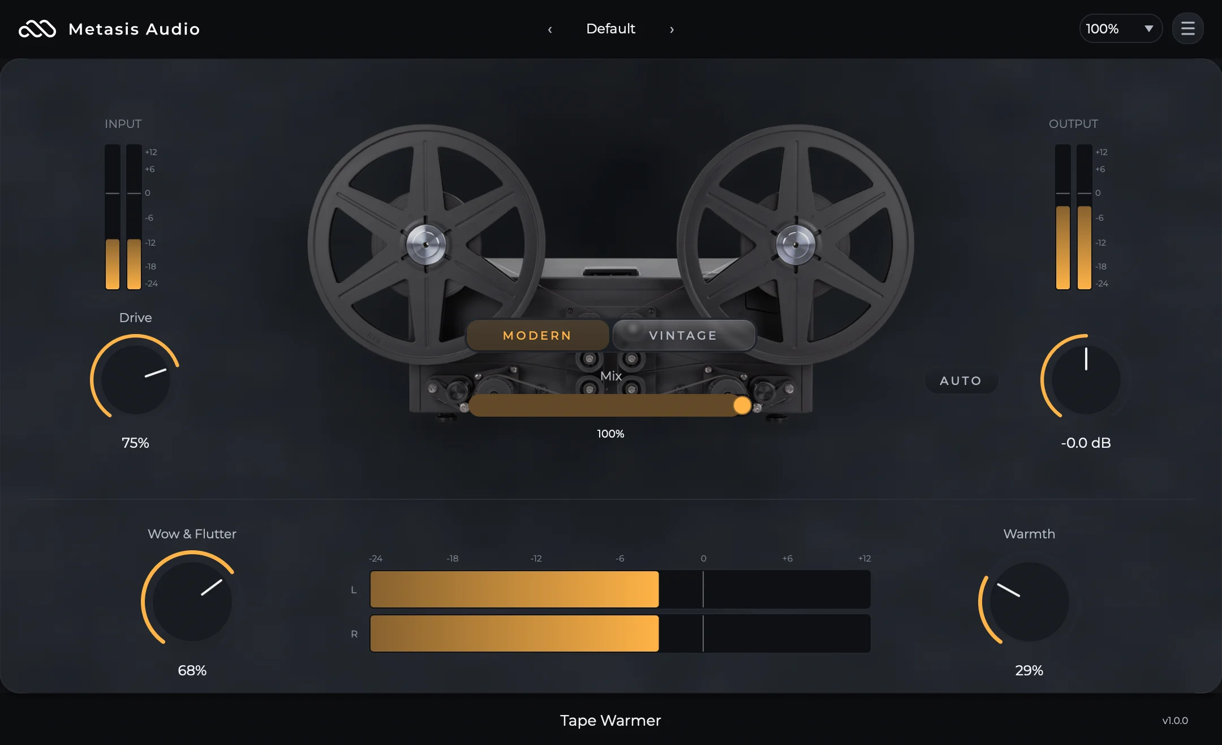Click the Tape Warmer plugin title

pos(610,720)
